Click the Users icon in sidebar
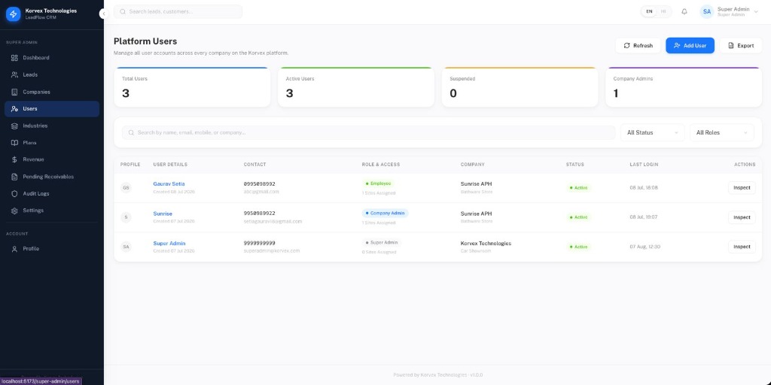 pyautogui.click(x=14, y=108)
